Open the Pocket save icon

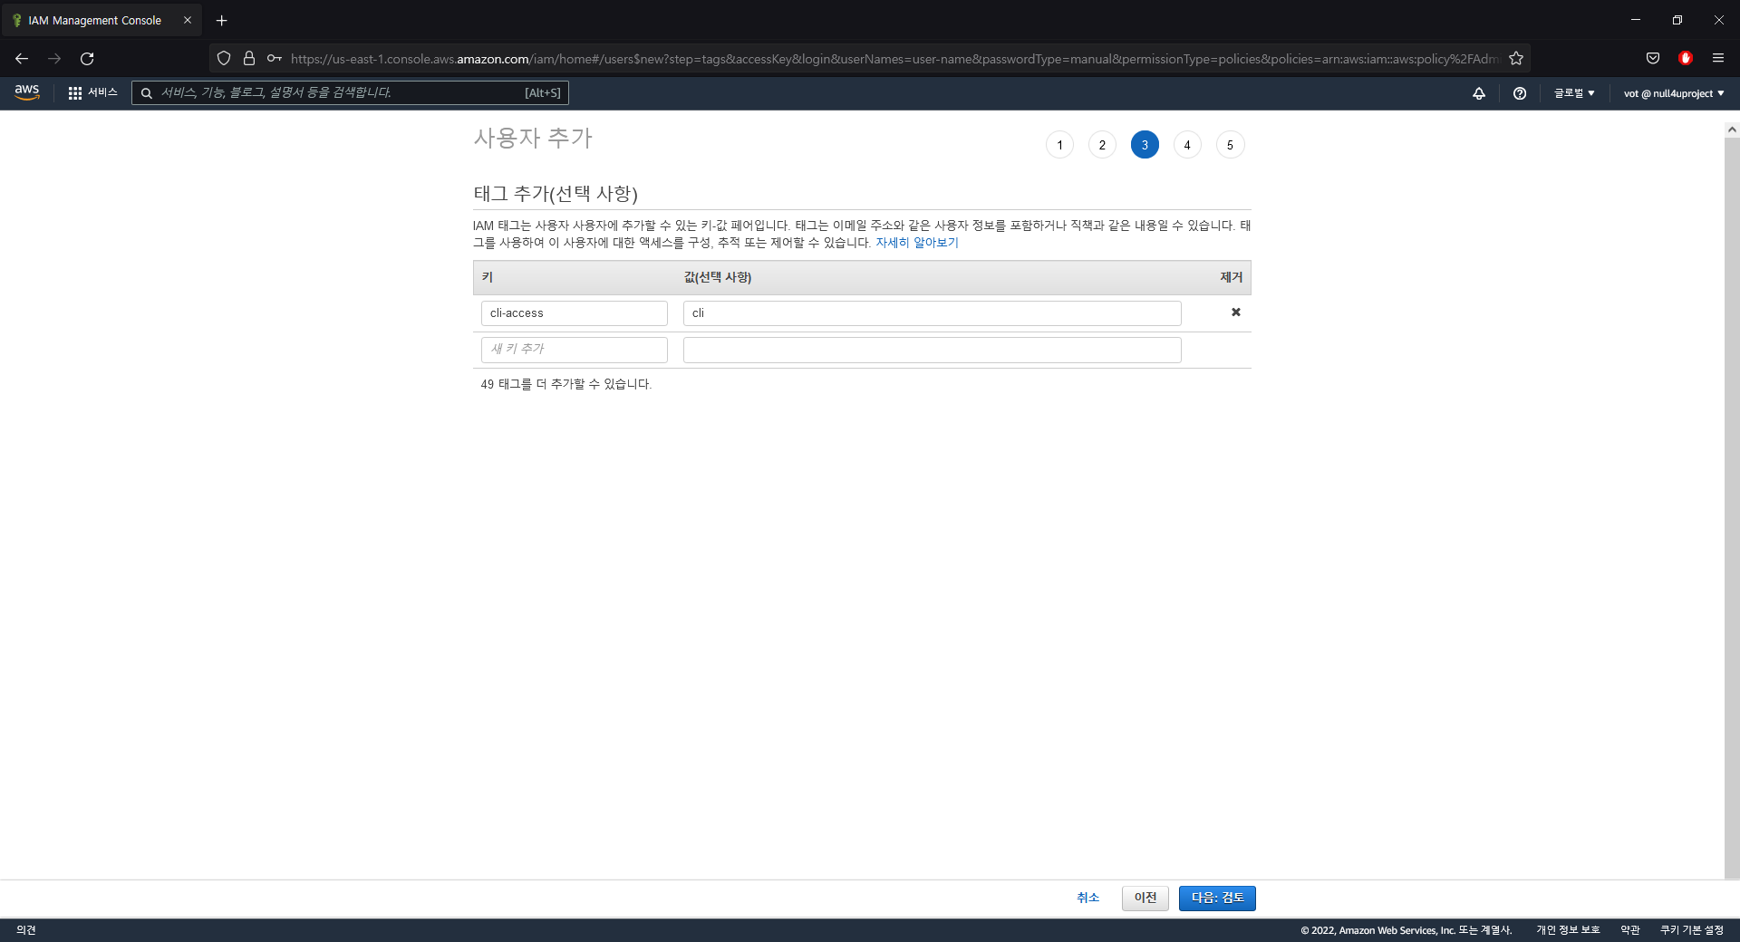1653,59
